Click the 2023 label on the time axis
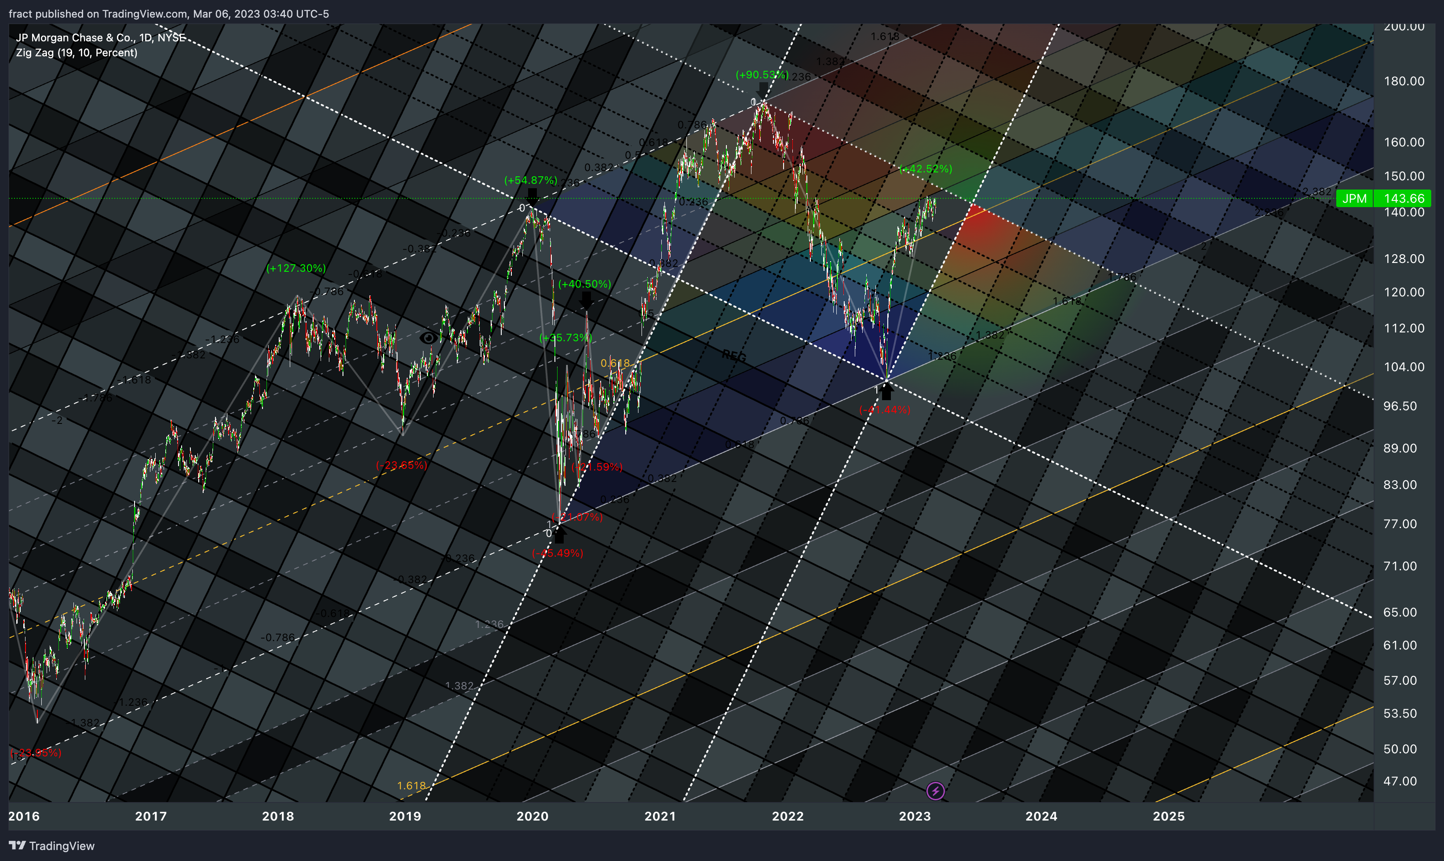The image size is (1444, 861). pyautogui.click(x=915, y=816)
